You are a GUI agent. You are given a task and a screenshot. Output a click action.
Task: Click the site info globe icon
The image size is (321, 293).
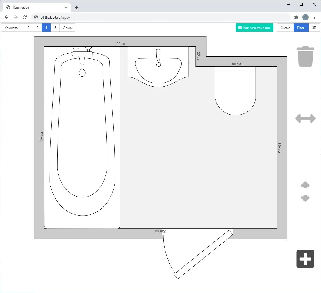coord(36,17)
